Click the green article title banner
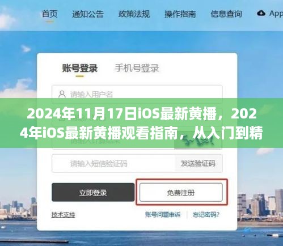Screen dimensions: 283x246 (141, 123)
